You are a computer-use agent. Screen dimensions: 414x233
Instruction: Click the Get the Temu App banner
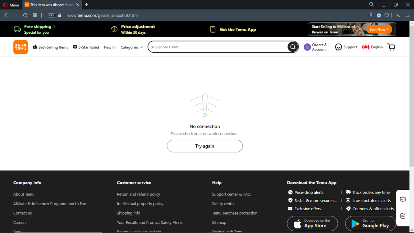[x=233, y=29]
